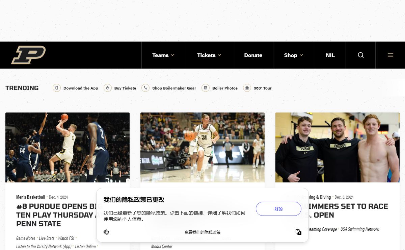Click the Boiler Photos image icon

click(x=206, y=88)
